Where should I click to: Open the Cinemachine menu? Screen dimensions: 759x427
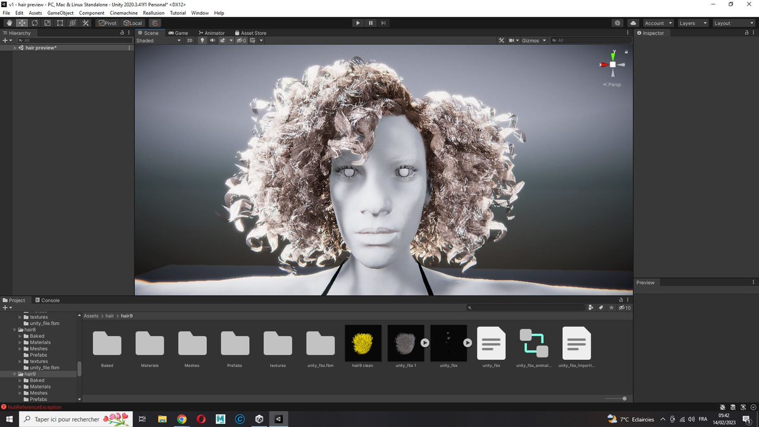(123, 13)
